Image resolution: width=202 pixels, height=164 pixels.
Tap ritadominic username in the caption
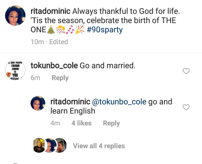(50, 12)
